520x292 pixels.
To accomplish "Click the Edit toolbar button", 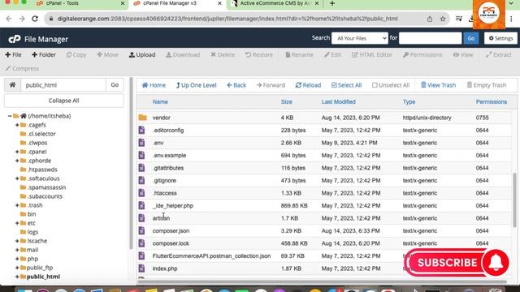I will coord(332,54).
